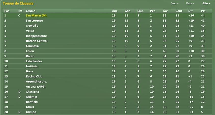Click the D info marker beside Chacarita
The height and width of the screenshot is (115, 215).
tap(20, 92)
